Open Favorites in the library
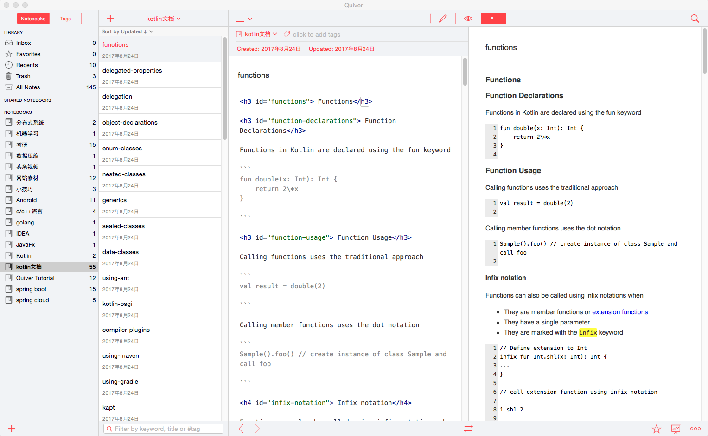The height and width of the screenshot is (436, 708). (x=49, y=54)
